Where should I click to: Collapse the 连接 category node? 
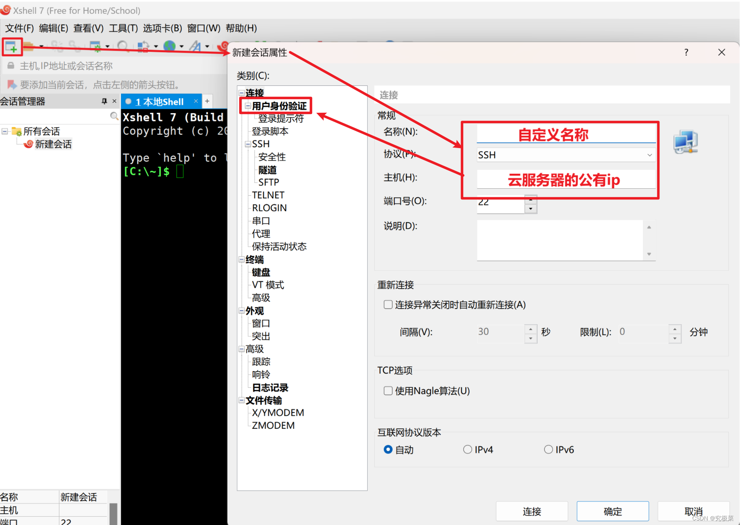(242, 93)
